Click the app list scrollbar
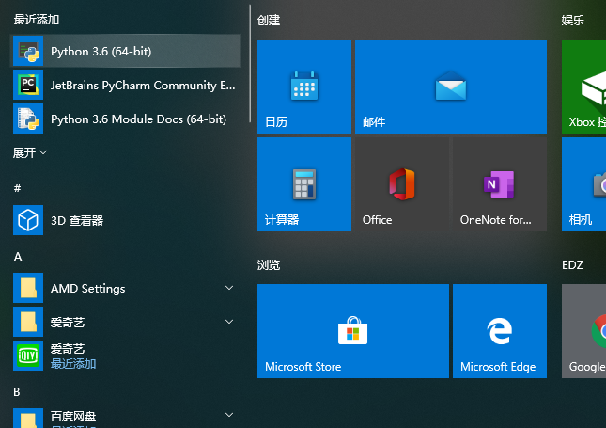The height and width of the screenshot is (428, 606). tap(250, 64)
